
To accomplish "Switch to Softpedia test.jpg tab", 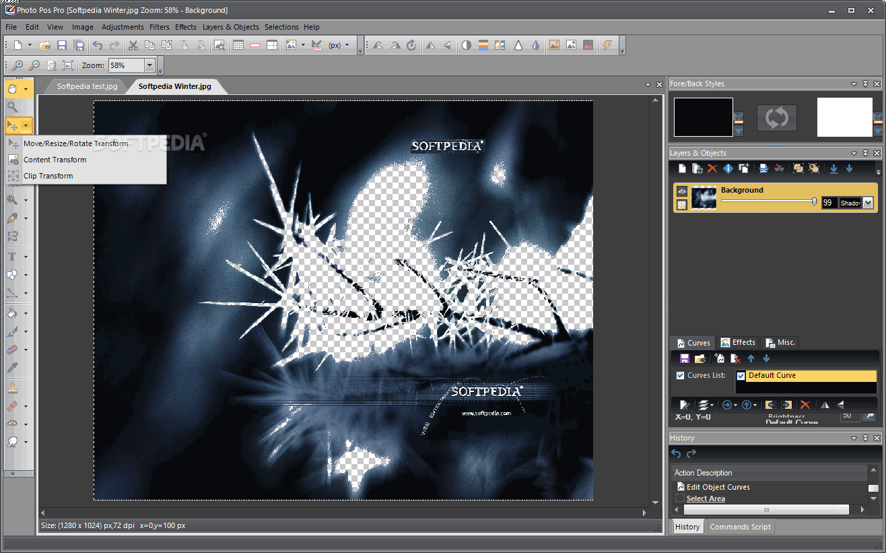I will pos(87,86).
